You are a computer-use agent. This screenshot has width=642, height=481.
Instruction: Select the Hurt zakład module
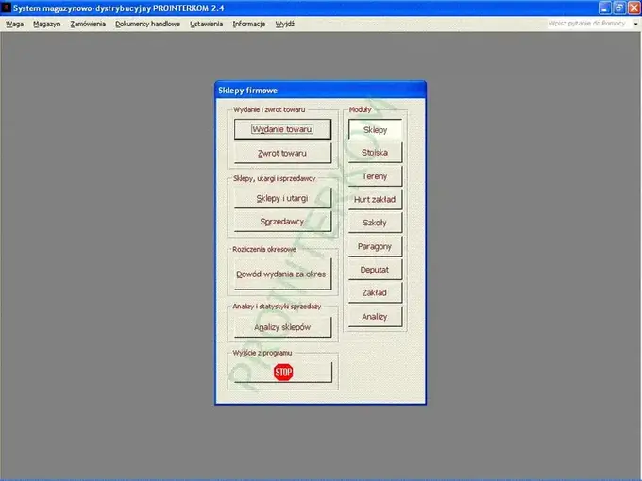[x=375, y=199]
